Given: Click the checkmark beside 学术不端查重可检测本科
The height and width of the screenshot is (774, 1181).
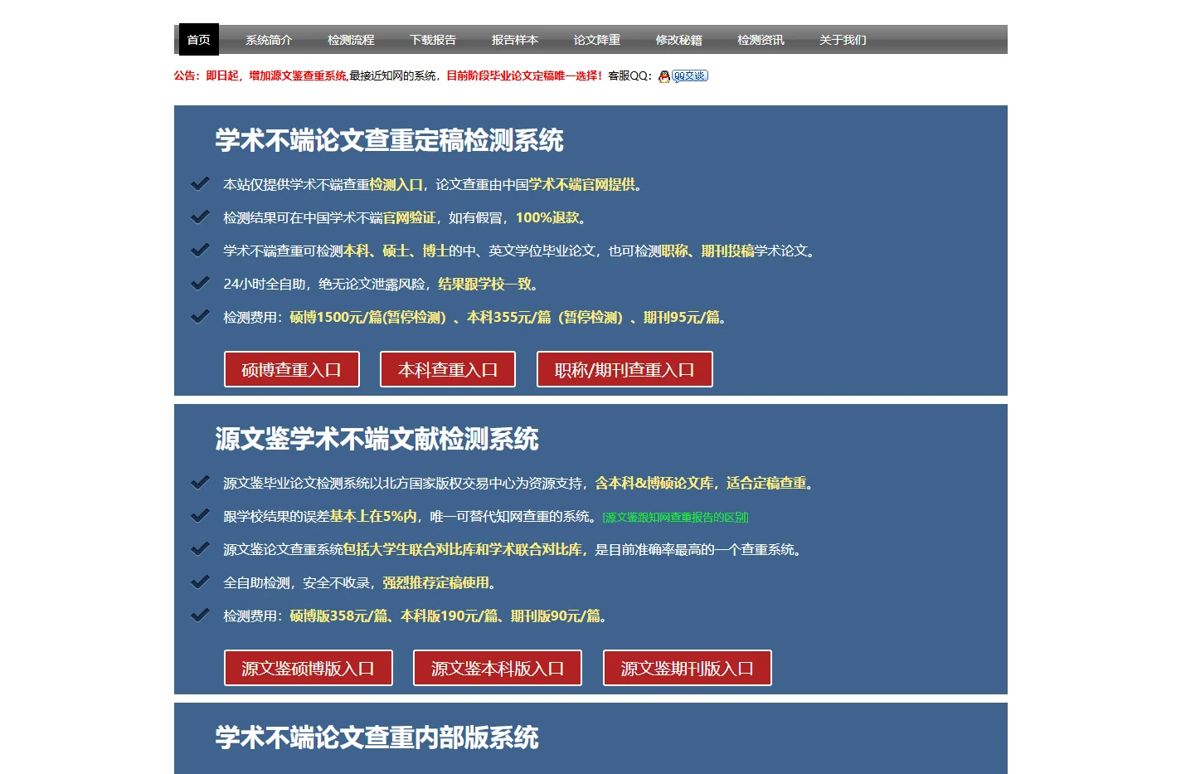Looking at the screenshot, I should [200, 250].
